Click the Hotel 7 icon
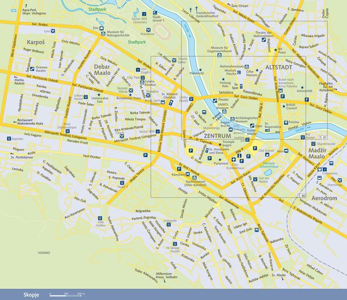This screenshot has width=347, height=300. [122, 183]
